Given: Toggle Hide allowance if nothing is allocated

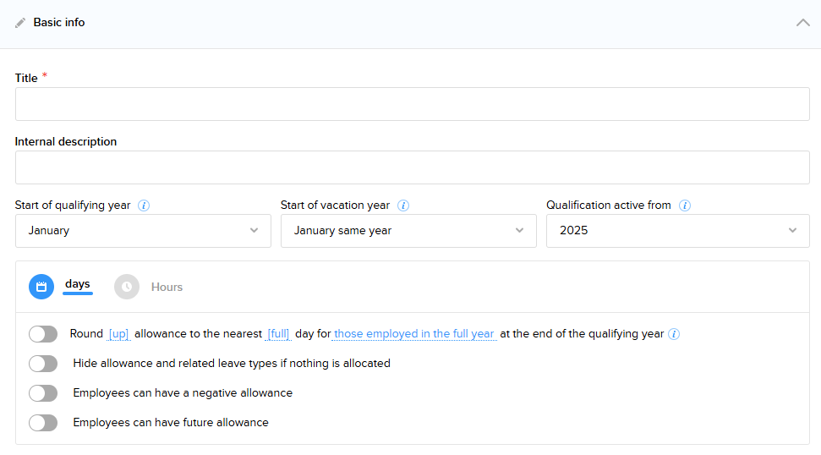Looking at the screenshot, I should pos(43,364).
